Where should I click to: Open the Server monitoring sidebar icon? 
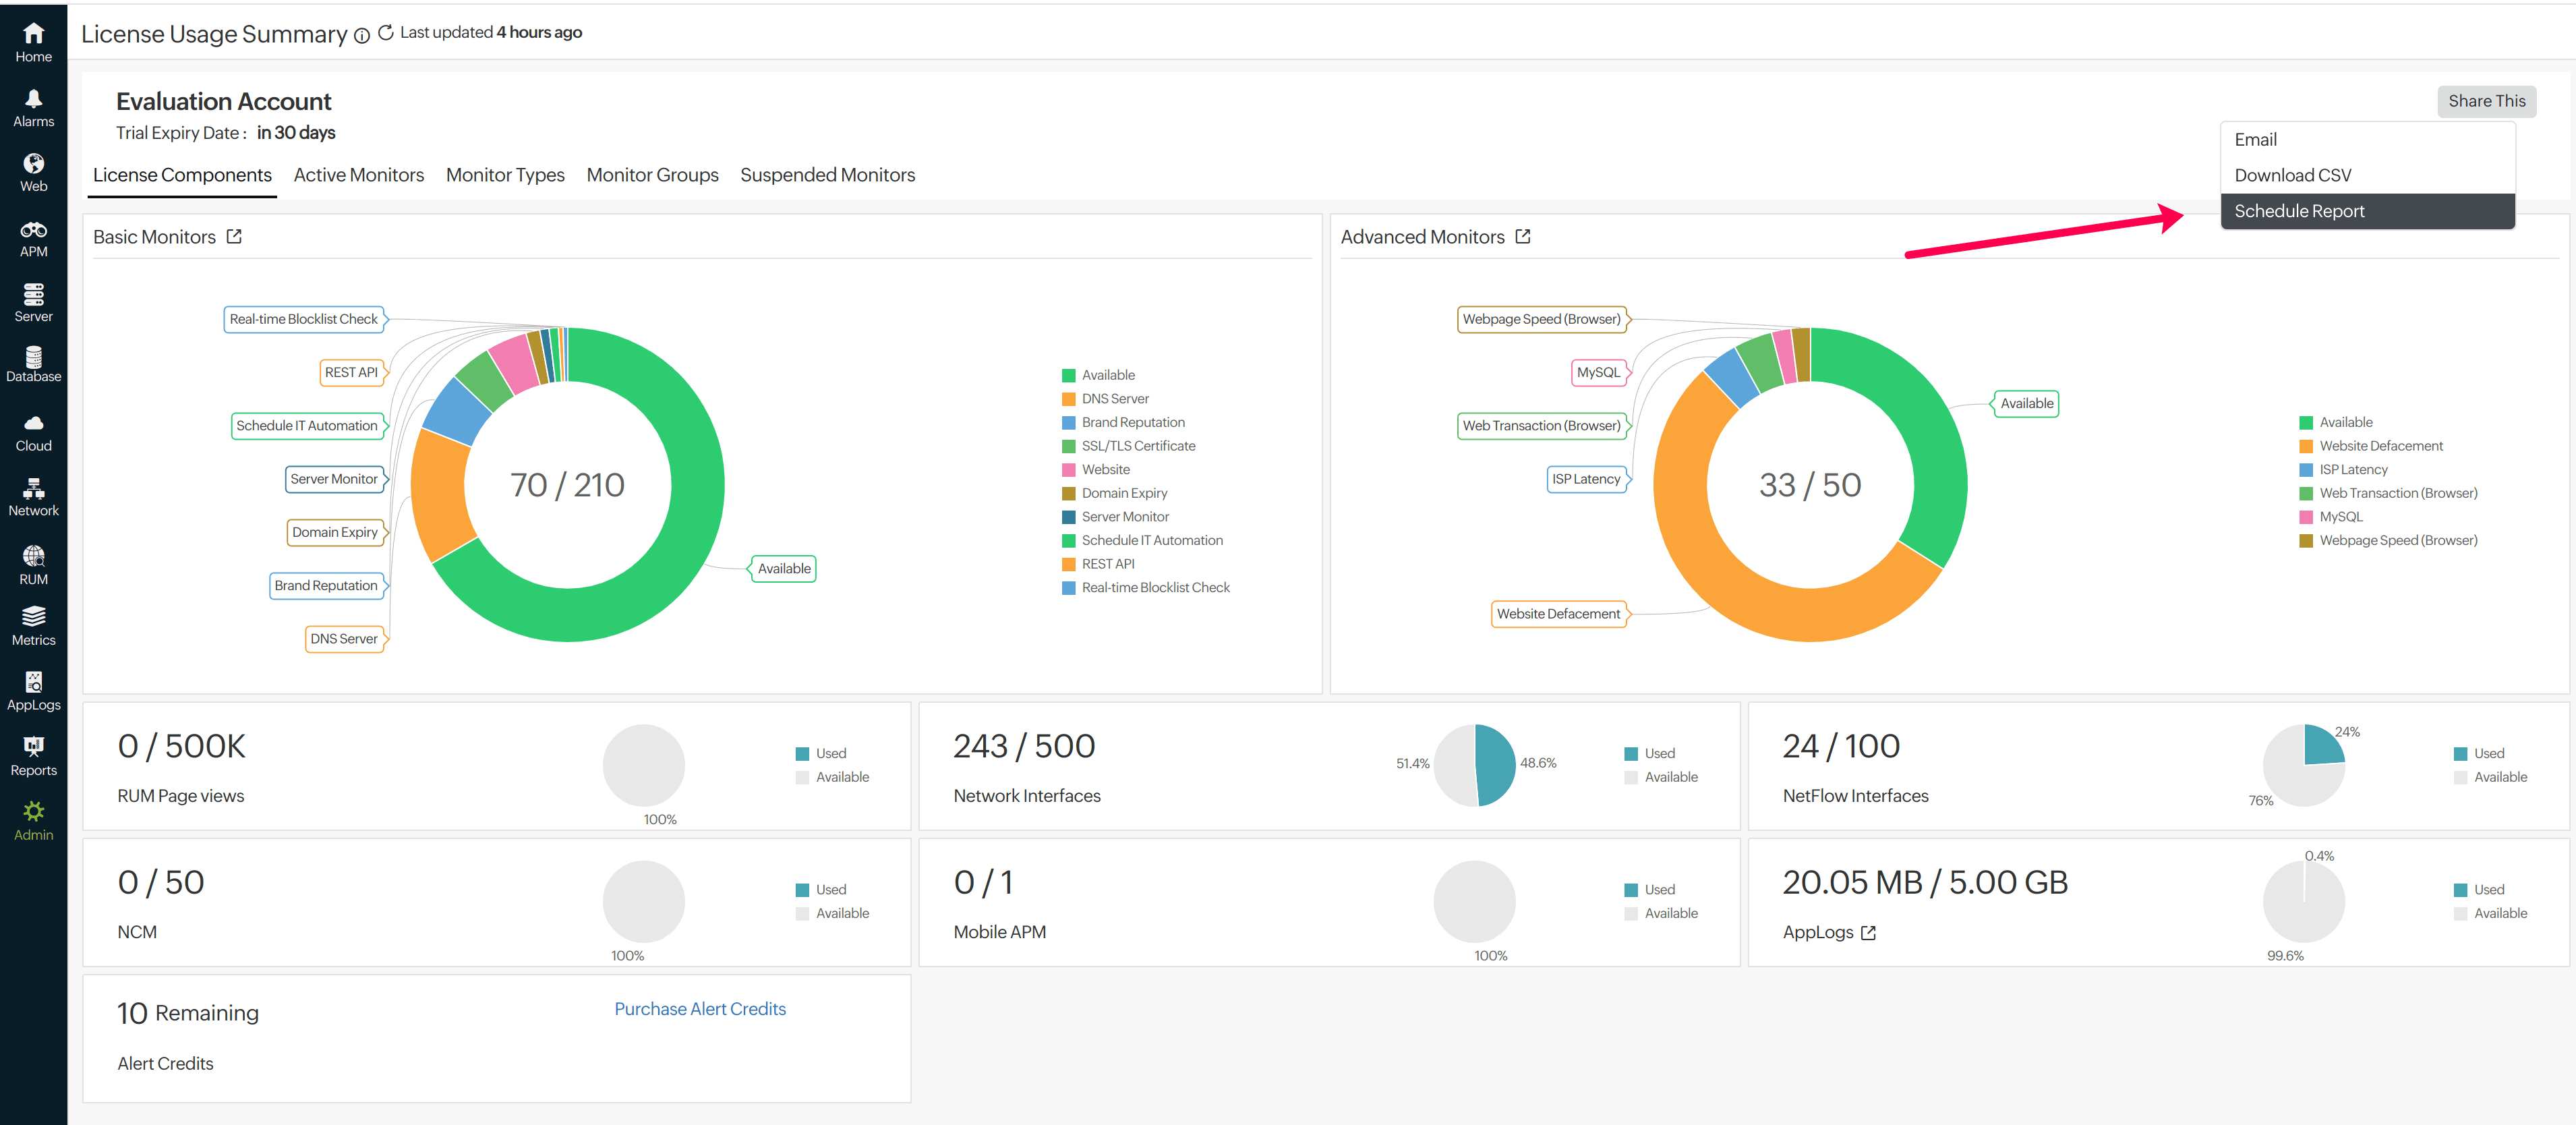tap(33, 294)
